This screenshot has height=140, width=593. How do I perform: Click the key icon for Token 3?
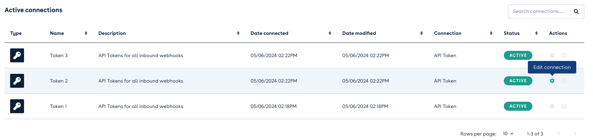point(17,55)
